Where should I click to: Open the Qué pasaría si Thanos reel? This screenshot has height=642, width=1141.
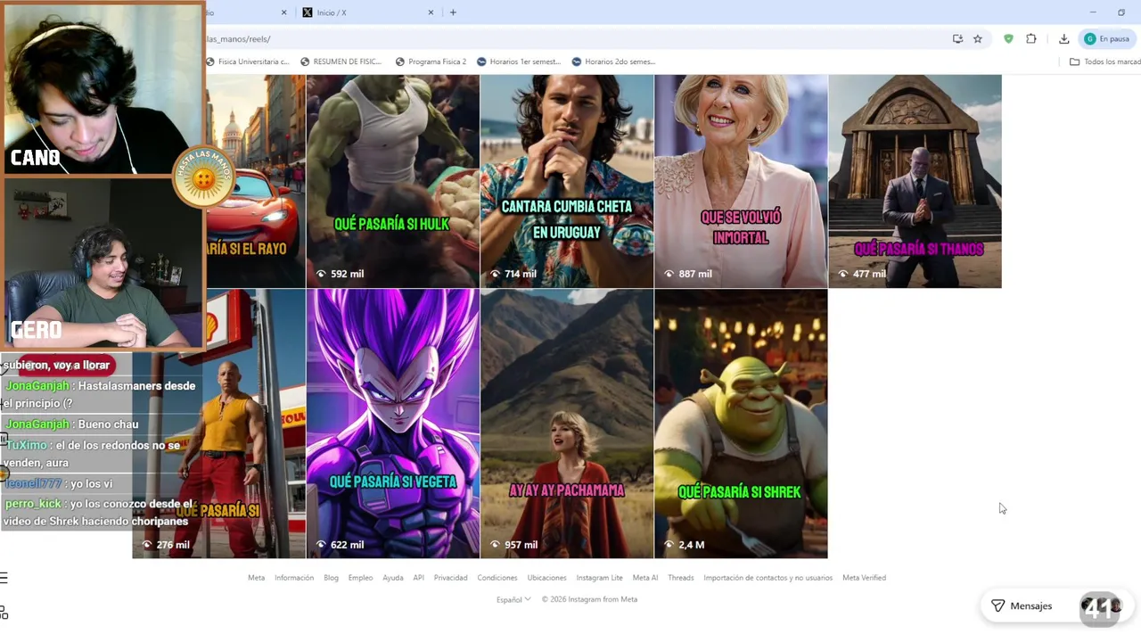(x=915, y=181)
